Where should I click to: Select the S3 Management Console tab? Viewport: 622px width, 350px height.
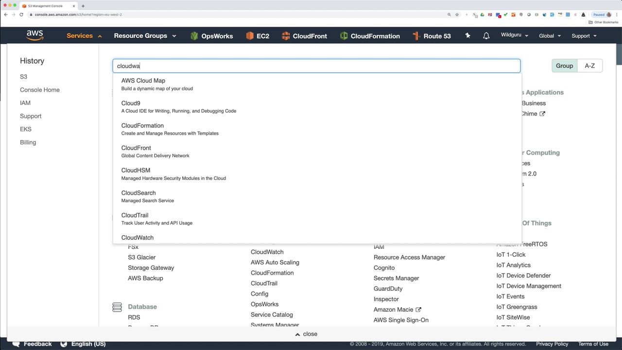48,6
